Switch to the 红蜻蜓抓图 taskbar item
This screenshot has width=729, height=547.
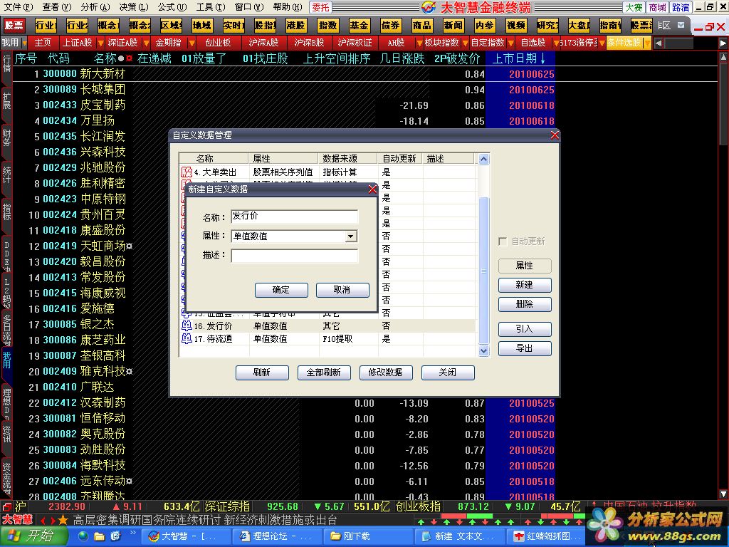[x=547, y=536]
